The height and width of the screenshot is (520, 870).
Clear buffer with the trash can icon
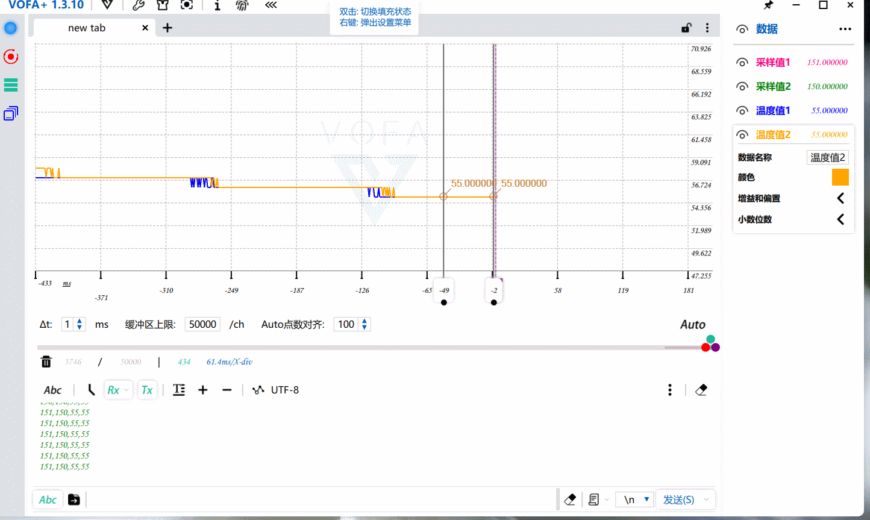(x=46, y=362)
